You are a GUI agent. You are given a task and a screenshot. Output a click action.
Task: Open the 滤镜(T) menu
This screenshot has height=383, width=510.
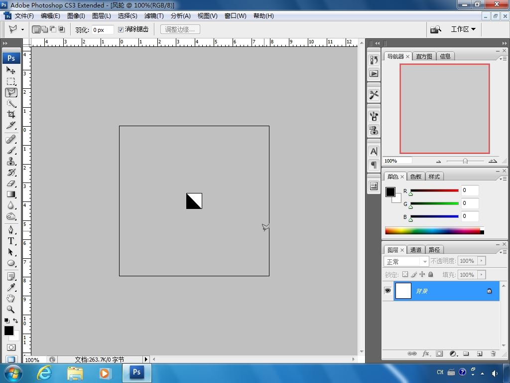(x=153, y=15)
